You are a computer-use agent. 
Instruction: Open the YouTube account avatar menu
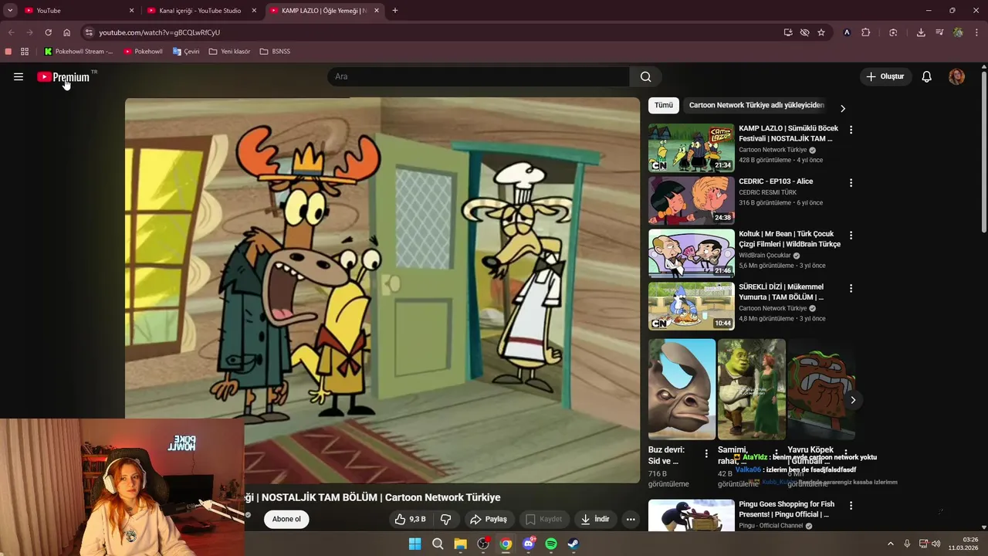coord(956,76)
